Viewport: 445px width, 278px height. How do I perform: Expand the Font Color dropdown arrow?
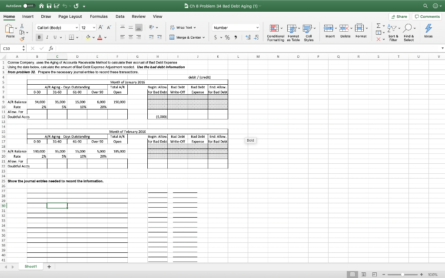pos(105,37)
